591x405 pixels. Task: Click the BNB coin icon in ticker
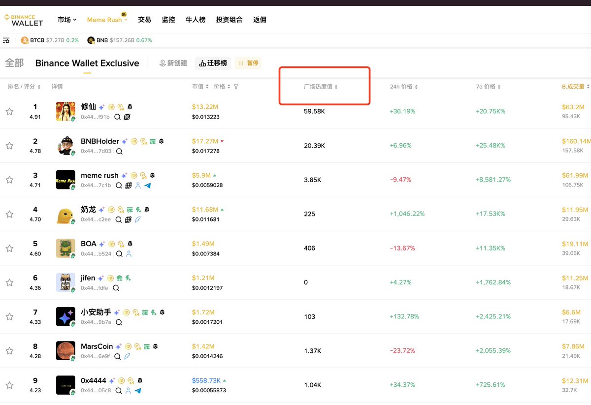tap(91, 40)
